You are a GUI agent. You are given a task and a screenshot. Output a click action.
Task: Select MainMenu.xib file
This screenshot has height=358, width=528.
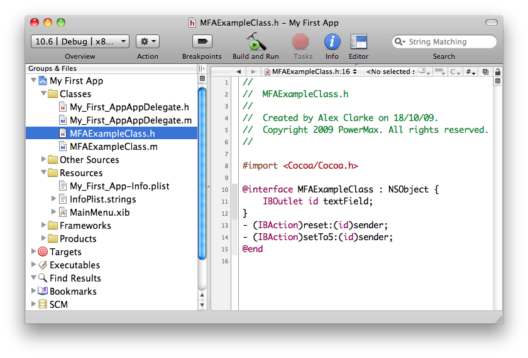click(99, 213)
